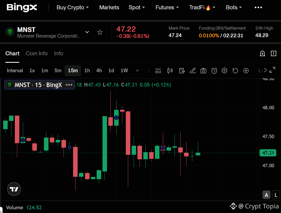Viewport: 281px width, 213px height.
Task: Add MNST to favorites with star
Action: (100, 32)
